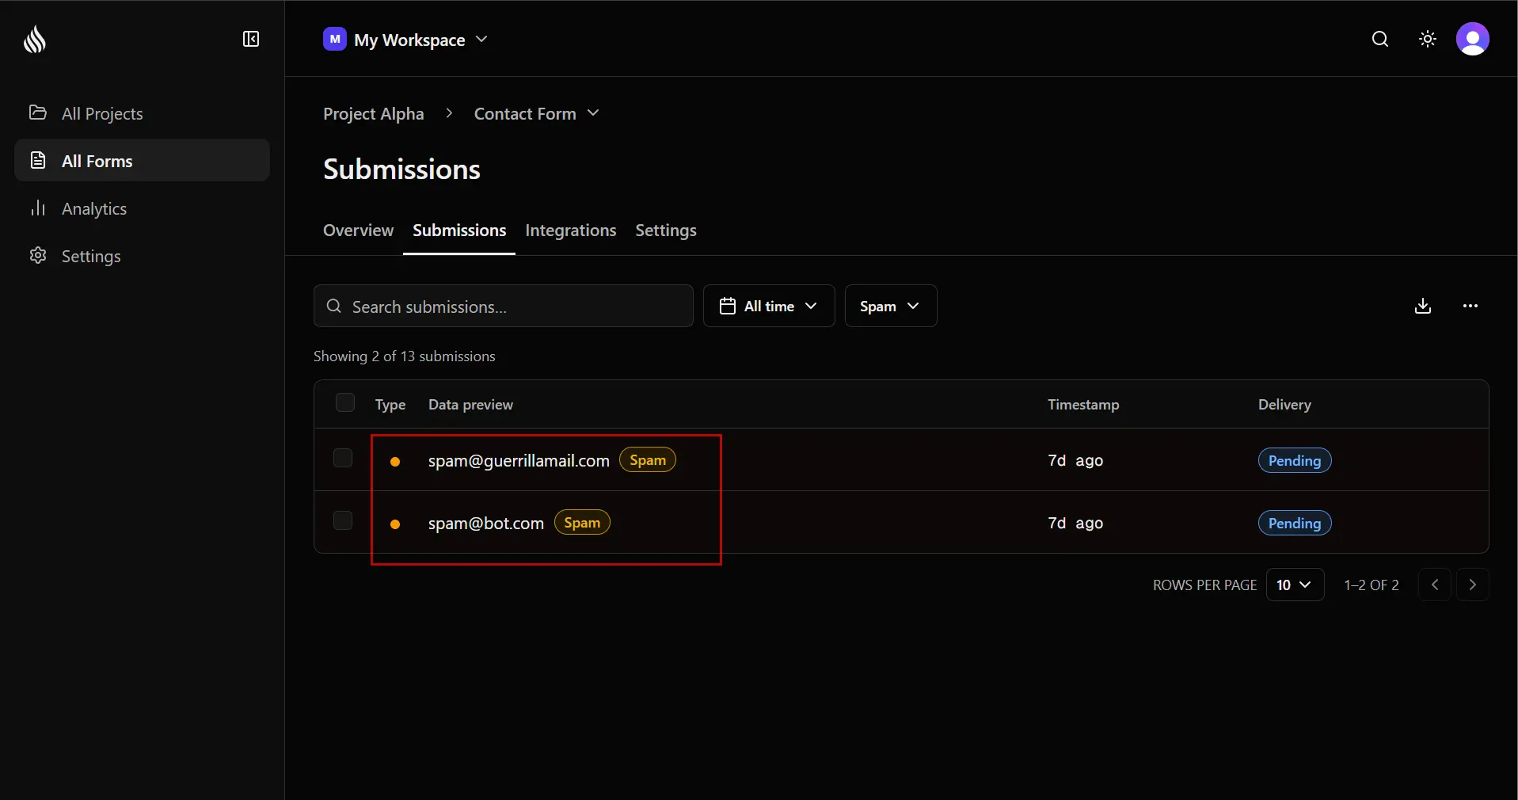1518x800 pixels.
Task: Open the Spam filter dropdown
Action: pos(891,307)
